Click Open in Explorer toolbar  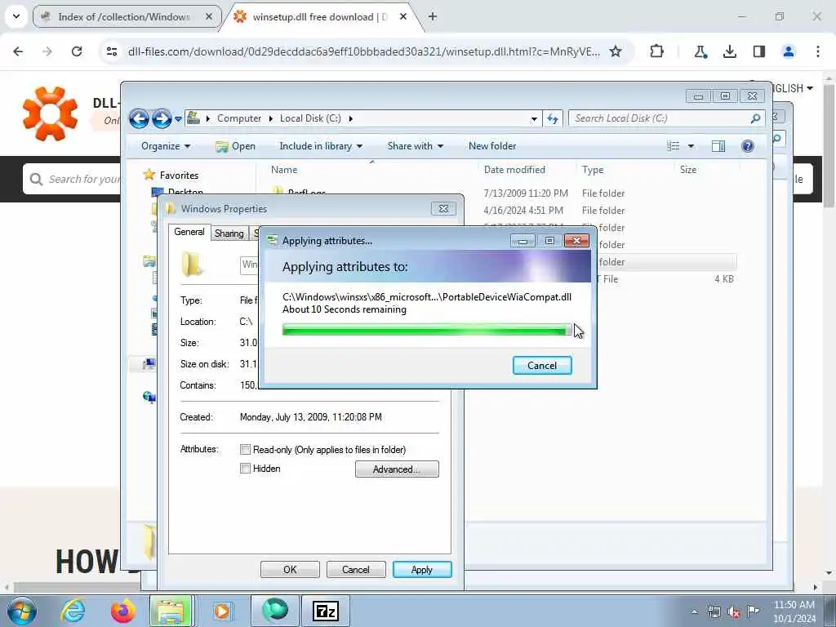[236, 146]
